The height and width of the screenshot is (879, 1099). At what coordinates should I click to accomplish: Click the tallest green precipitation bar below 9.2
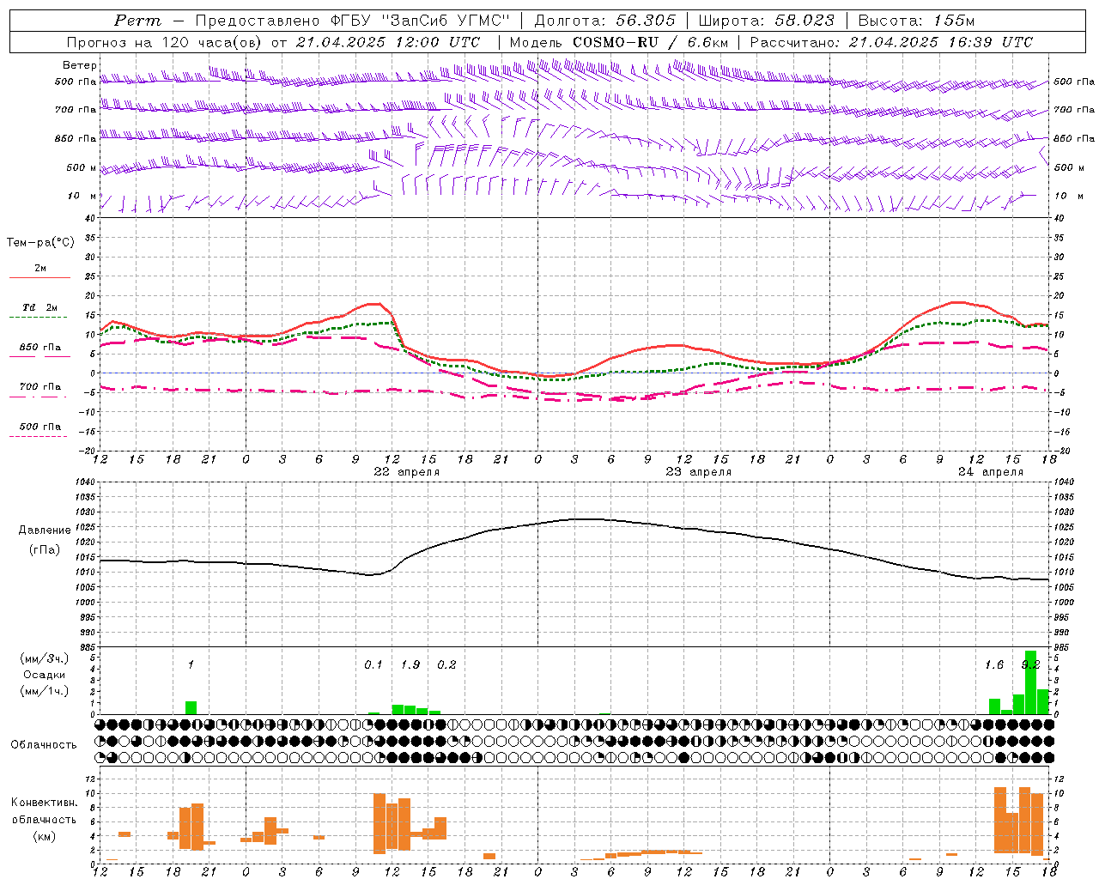[1030, 682]
